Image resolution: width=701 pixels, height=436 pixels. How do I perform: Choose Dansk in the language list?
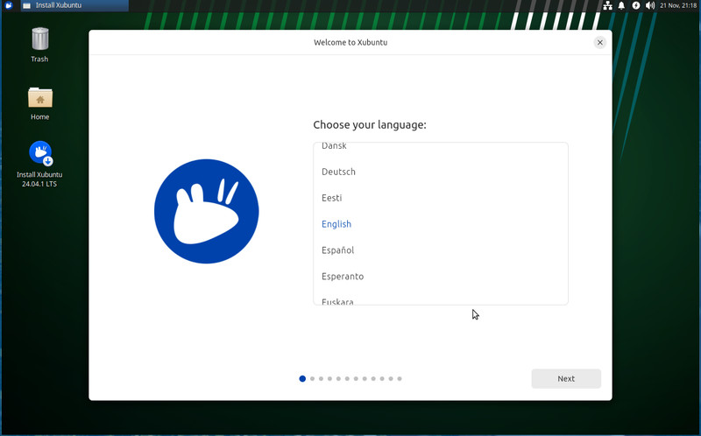point(441,147)
